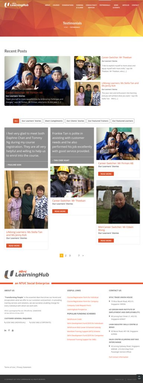Image resolution: width=143 pixels, height=383 pixels.
Task: Open the Funding & Claims menu
Action: coord(80,6)
